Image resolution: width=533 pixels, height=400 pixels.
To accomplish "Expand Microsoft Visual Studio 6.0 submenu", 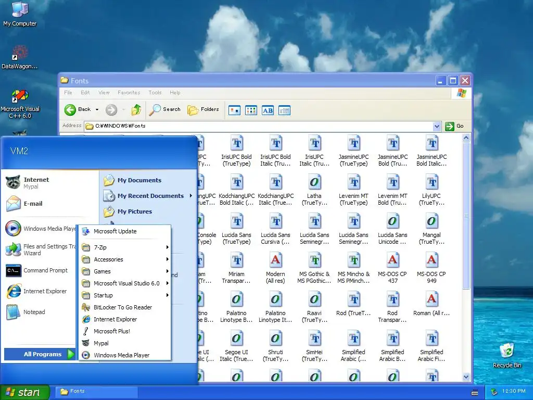I will (125, 283).
